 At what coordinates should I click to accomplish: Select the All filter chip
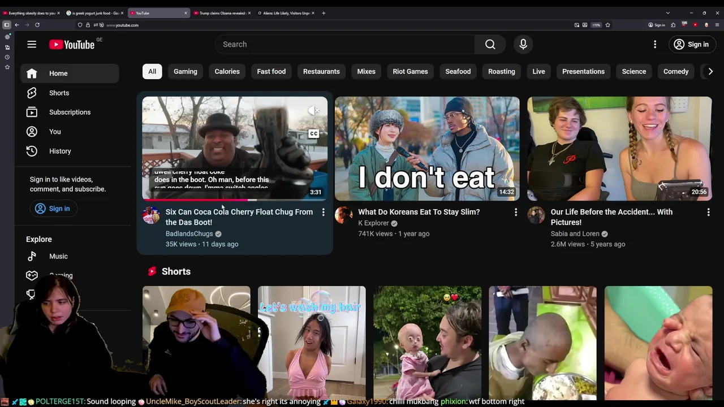[x=152, y=71]
